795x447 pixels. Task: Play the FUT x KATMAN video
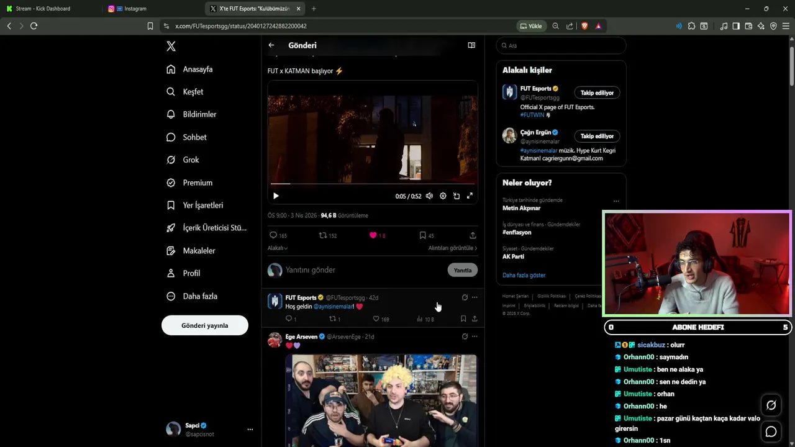(276, 196)
